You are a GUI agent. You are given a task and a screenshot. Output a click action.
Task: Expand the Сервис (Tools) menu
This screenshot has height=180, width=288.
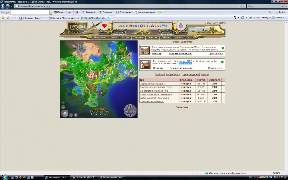[279, 18]
